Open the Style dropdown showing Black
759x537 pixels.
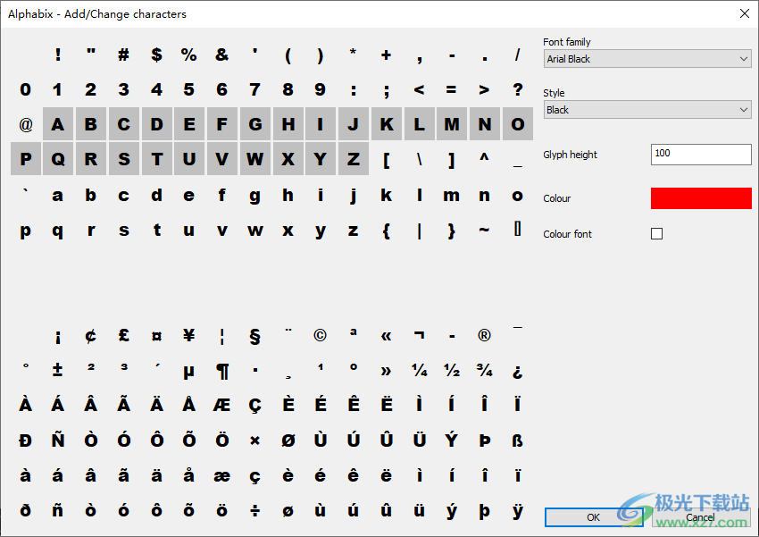(647, 109)
